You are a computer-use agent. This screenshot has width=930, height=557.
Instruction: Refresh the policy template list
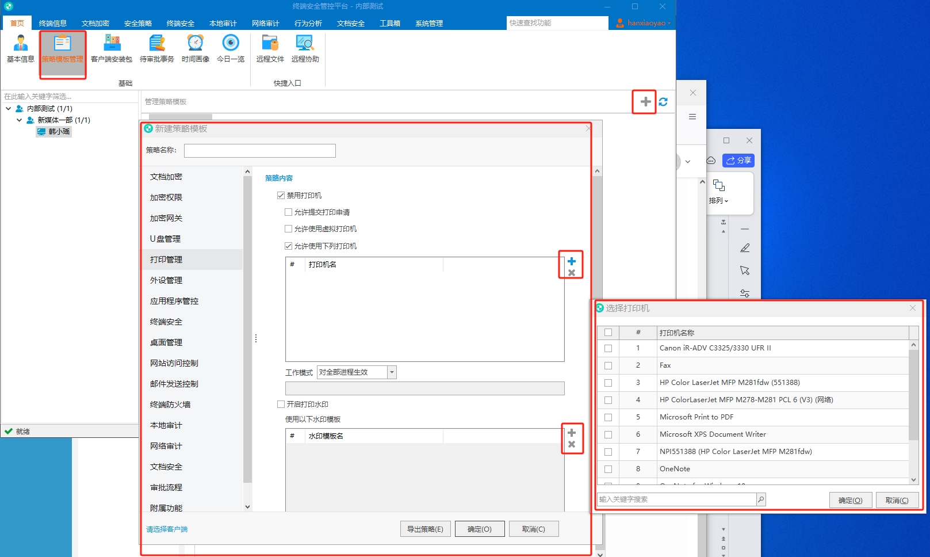click(663, 102)
